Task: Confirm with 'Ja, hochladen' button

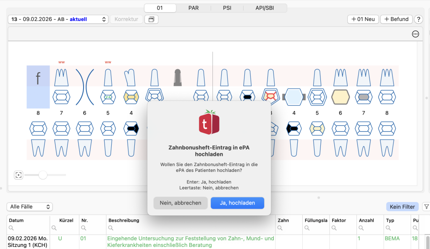Action: pos(237,203)
